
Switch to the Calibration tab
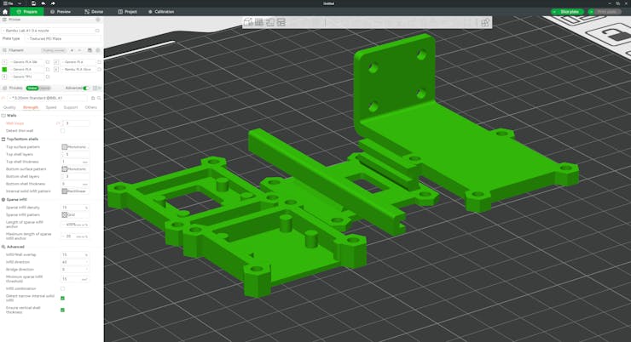tap(161, 12)
